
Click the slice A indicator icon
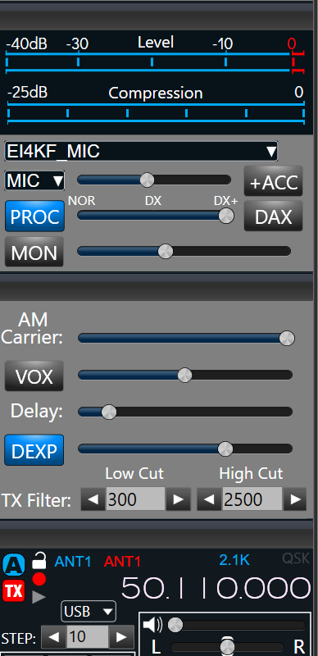(x=14, y=565)
